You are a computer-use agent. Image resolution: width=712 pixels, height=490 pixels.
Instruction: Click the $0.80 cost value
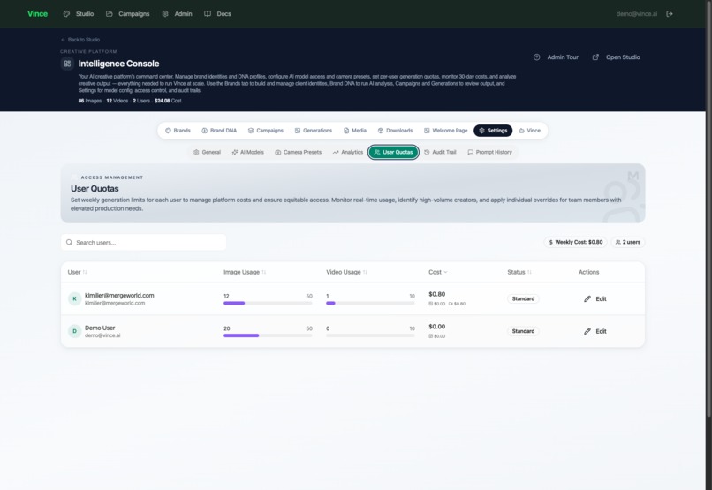pyautogui.click(x=436, y=295)
